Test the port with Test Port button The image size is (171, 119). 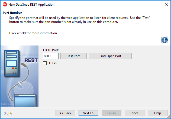point(73,56)
